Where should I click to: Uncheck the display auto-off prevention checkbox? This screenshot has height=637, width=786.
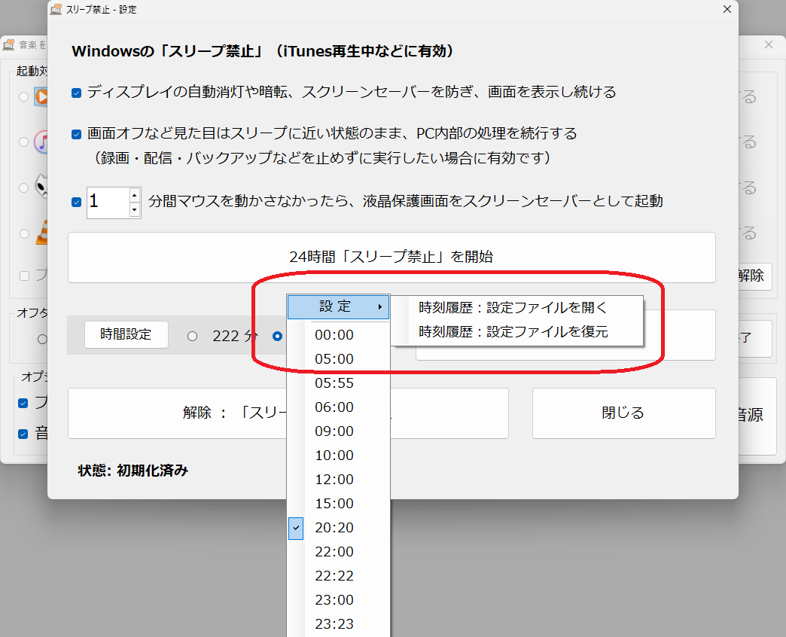[x=75, y=93]
